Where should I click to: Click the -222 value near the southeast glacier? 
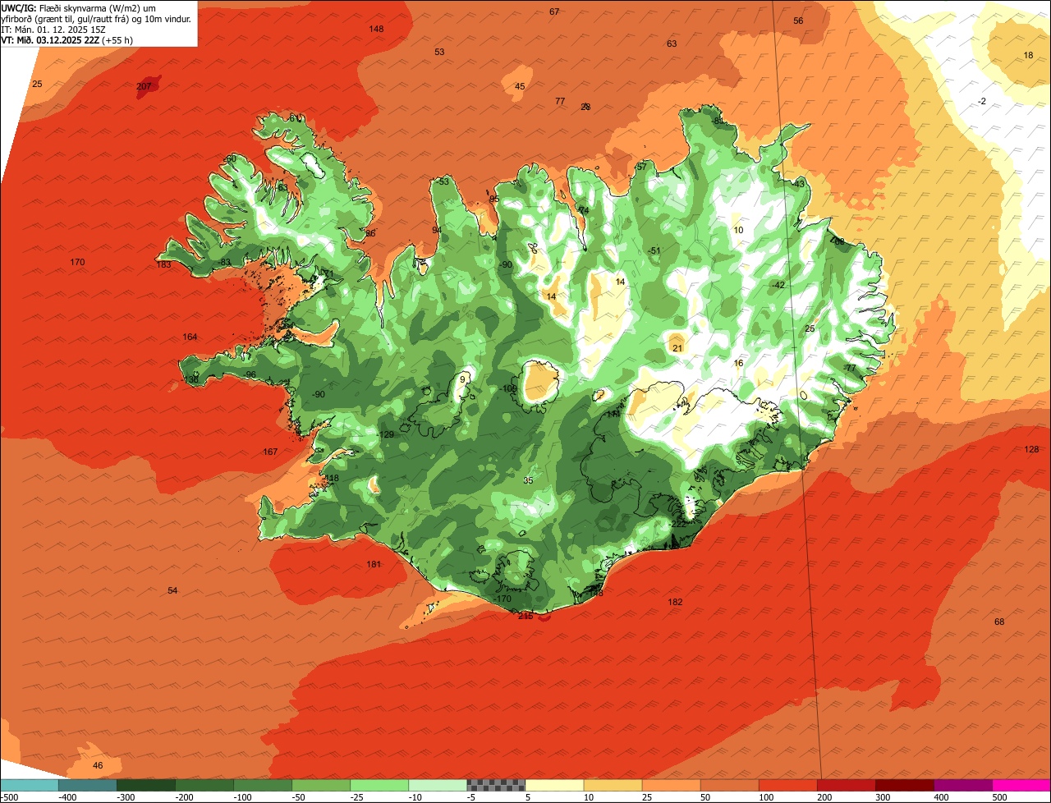[677, 524]
